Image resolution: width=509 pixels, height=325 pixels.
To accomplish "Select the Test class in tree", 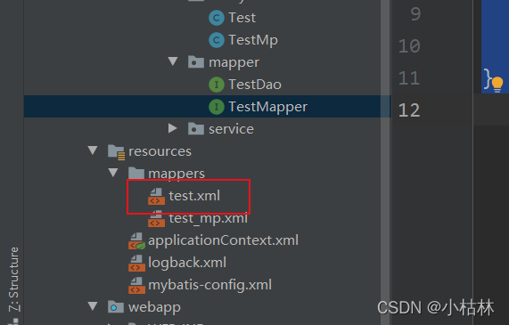I will 242,18.
